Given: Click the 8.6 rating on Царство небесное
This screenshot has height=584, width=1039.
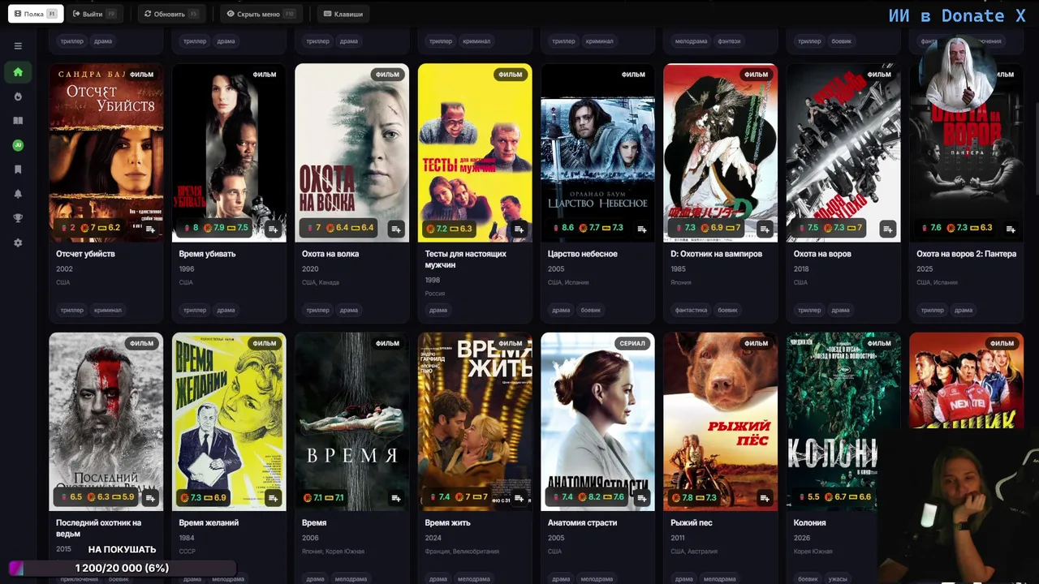Looking at the screenshot, I should pyautogui.click(x=564, y=228).
